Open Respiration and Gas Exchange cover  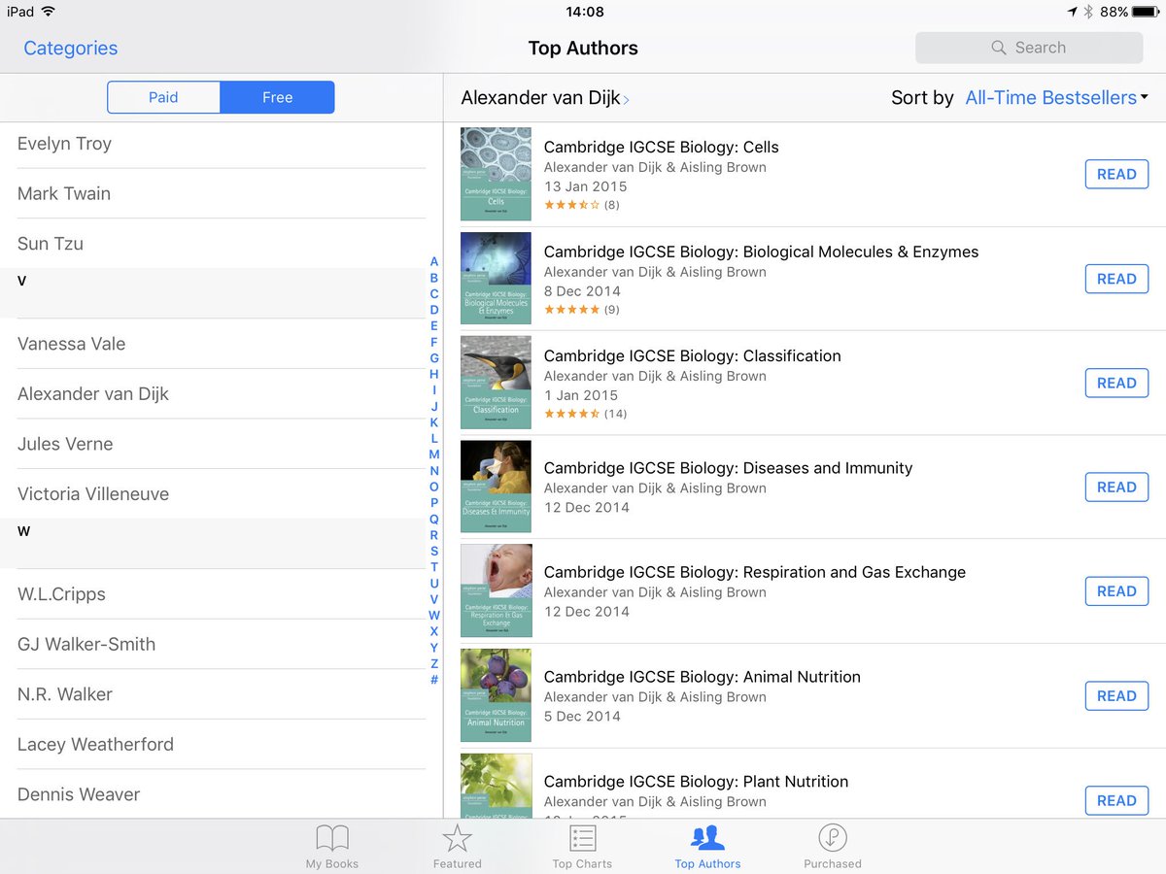coord(496,591)
